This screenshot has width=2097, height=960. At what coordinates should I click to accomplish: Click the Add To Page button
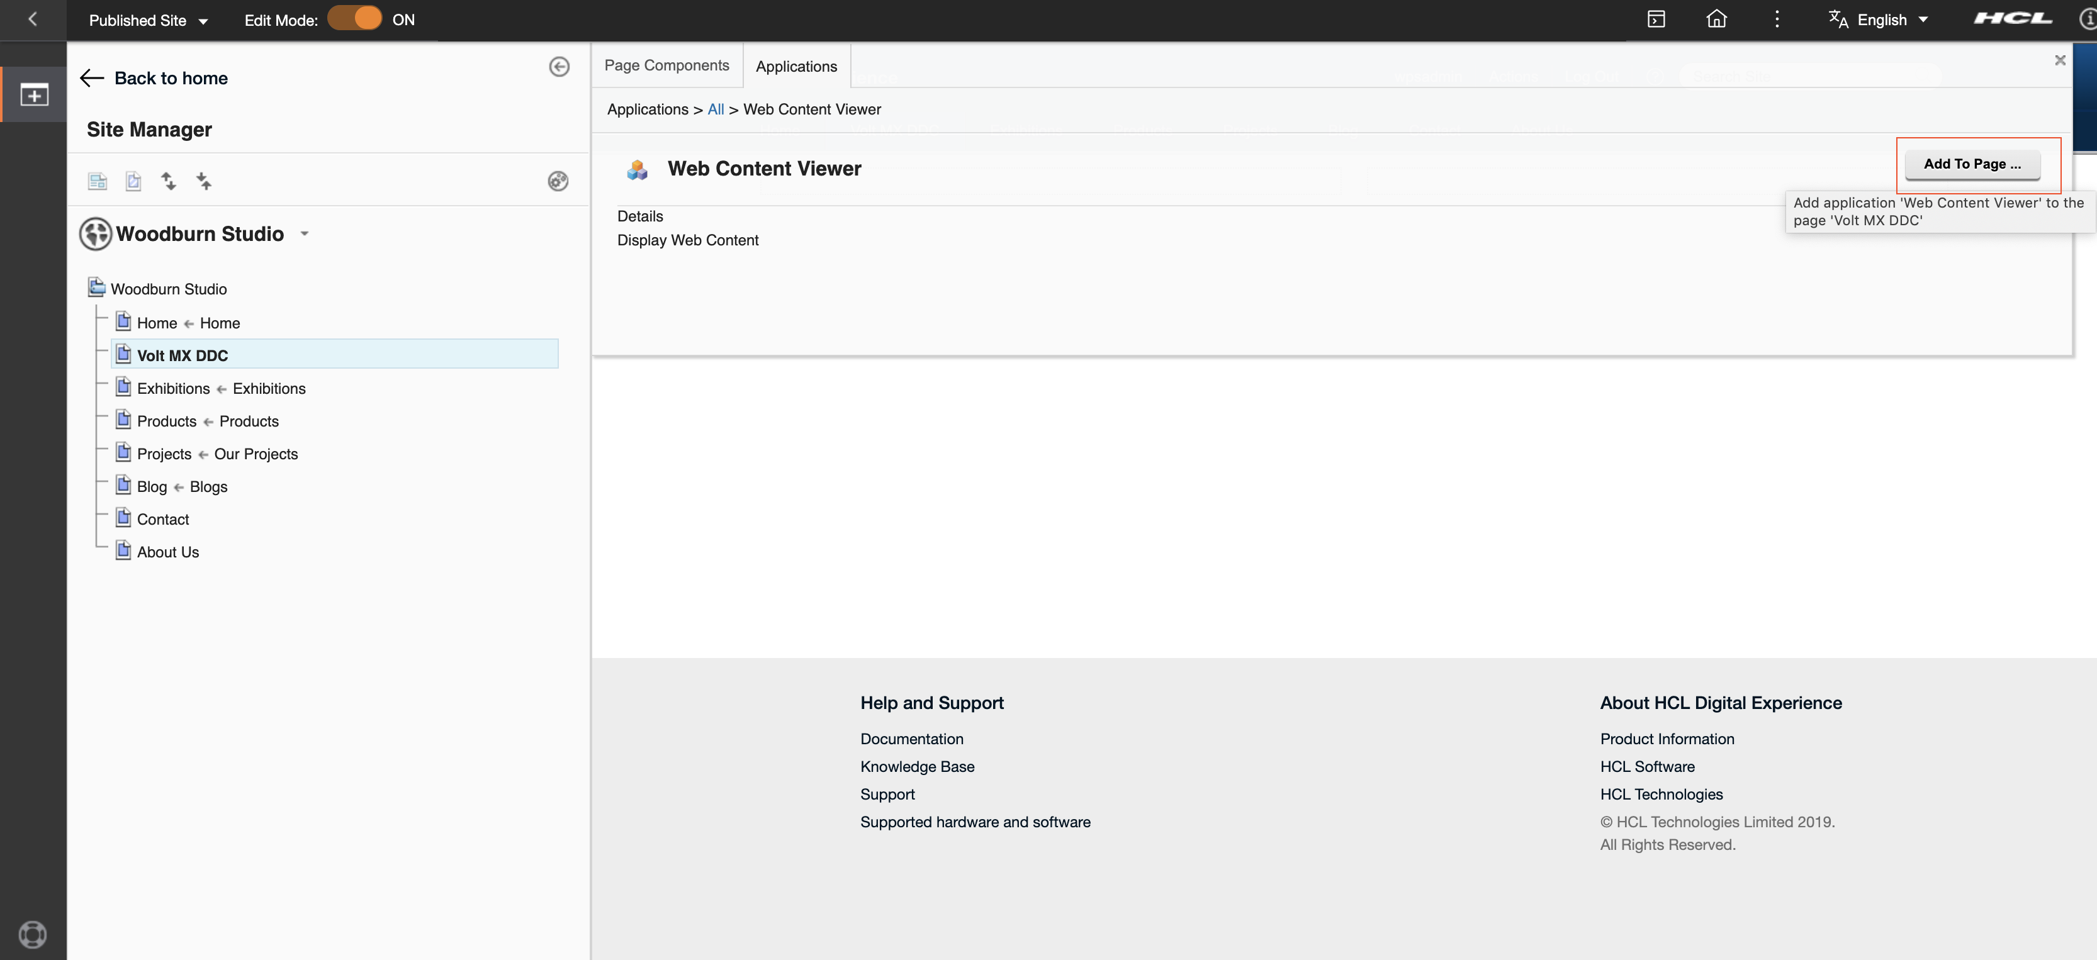pyautogui.click(x=1972, y=164)
